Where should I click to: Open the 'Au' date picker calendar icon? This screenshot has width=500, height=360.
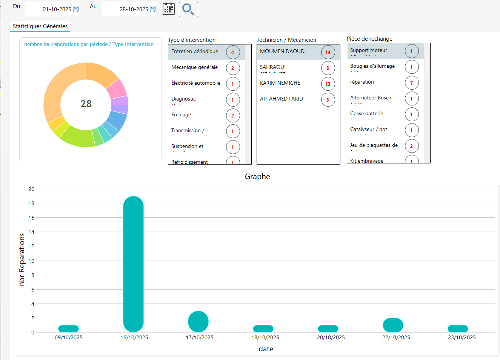coord(153,9)
